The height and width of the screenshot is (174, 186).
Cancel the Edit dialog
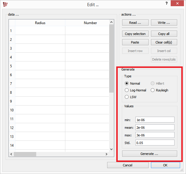click(127, 165)
